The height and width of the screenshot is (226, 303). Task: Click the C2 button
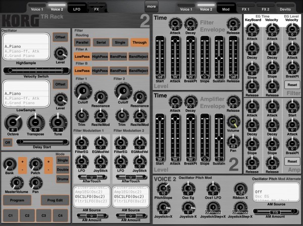pos(27,215)
